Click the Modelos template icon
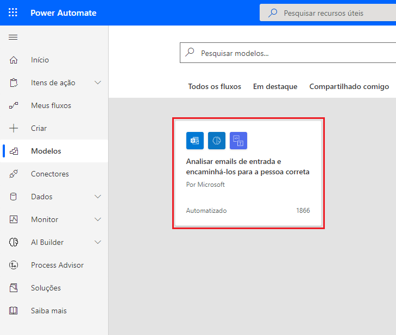The image size is (396, 335). (14, 151)
